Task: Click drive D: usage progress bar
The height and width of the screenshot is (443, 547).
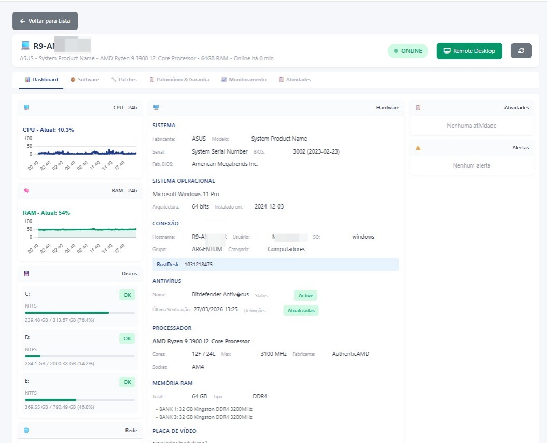Action: [x=80, y=356]
